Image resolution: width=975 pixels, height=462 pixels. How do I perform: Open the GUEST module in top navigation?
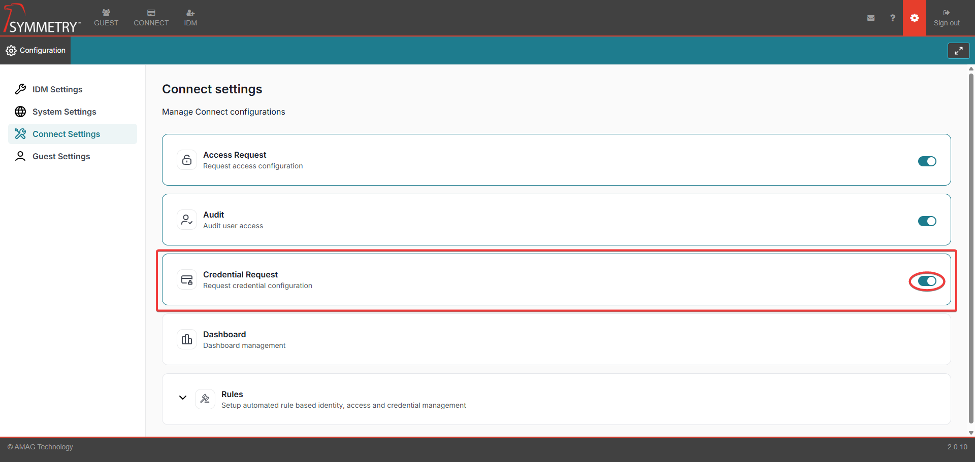(x=106, y=18)
